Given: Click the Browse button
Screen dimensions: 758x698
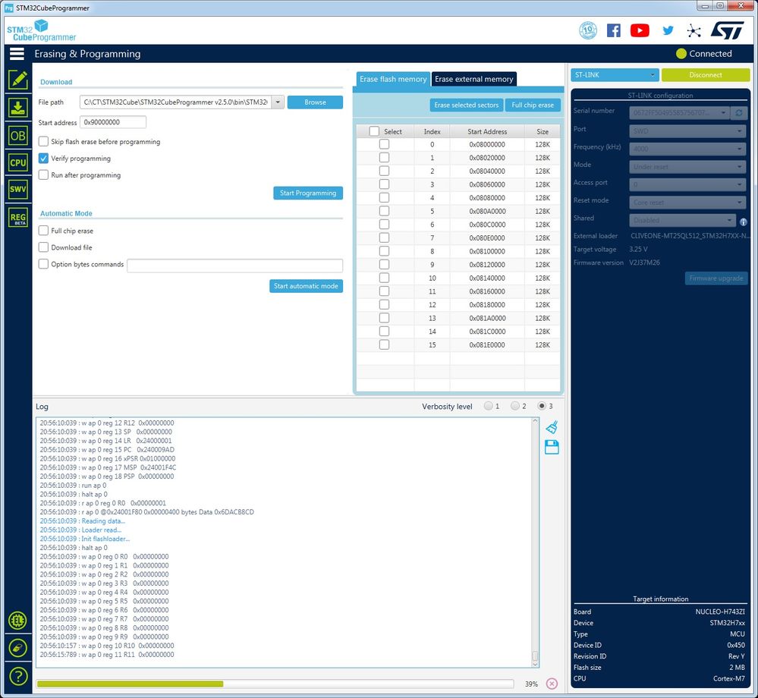Looking at the screenshot, I should (315, 102).
